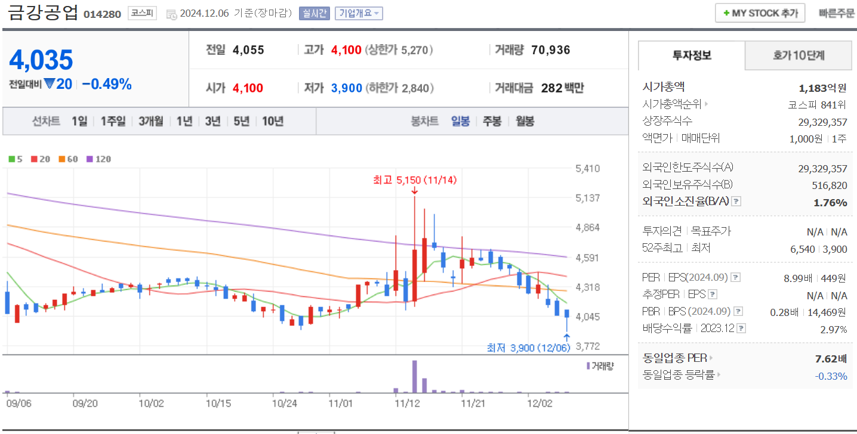Click the green 5-day moving average legend
This screenshot has height=434, width=857.
(16, 159)
